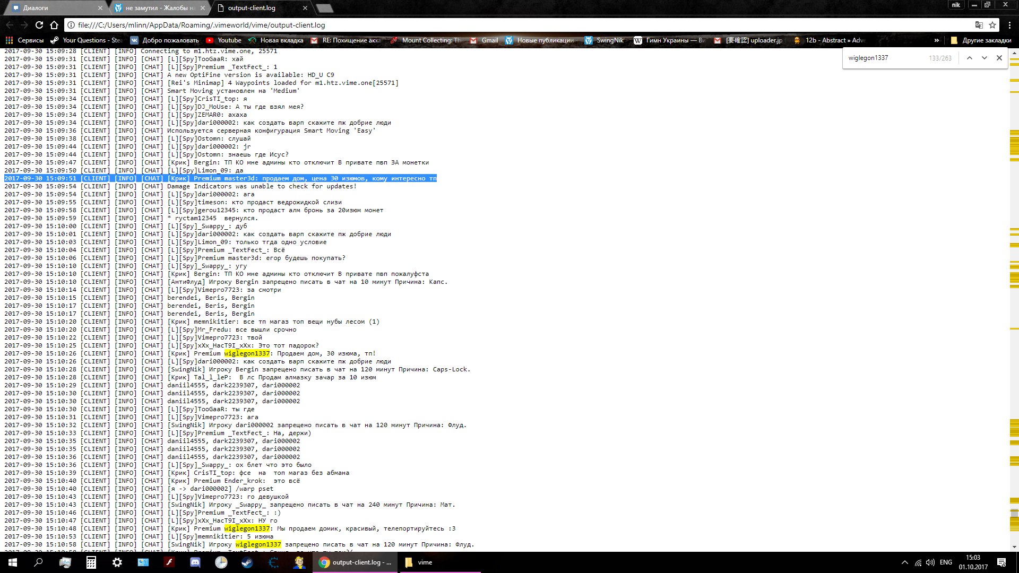Go to the previous find-in-page match
The width and height of the screenshot is (1019, 573).
(x=969, y=58)
